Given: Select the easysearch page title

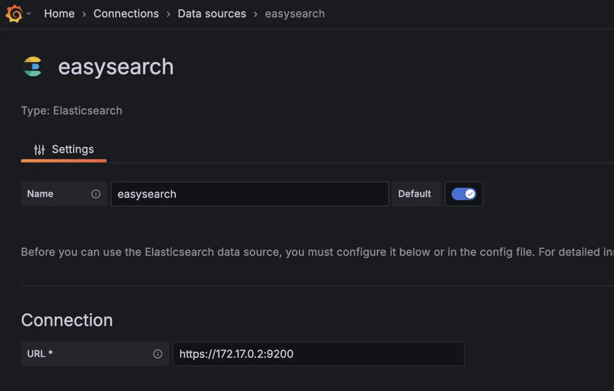Looking at the screenshot, I should pos(116,67).
